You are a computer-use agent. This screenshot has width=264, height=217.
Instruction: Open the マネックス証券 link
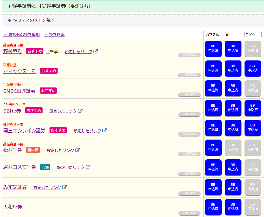click(x=19, y=71)
